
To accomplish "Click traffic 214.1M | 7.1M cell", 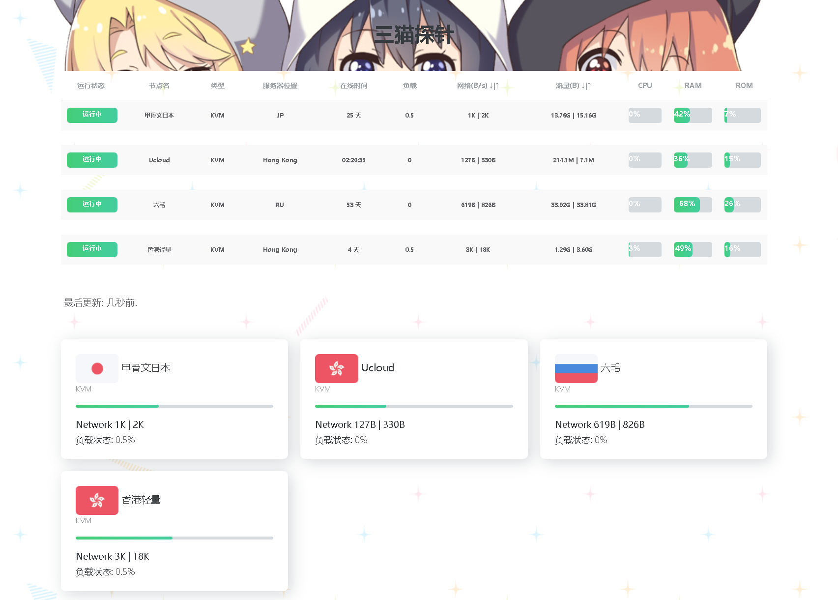I will click(573, 160).
